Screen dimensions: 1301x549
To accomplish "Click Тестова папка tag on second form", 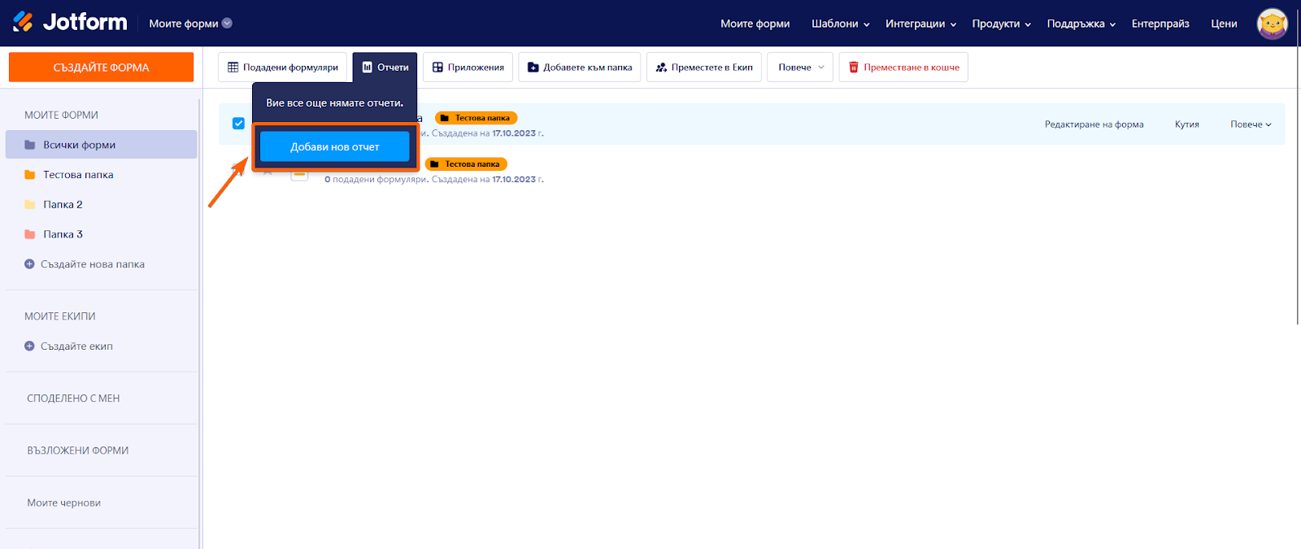I will [x=466, y=164].
